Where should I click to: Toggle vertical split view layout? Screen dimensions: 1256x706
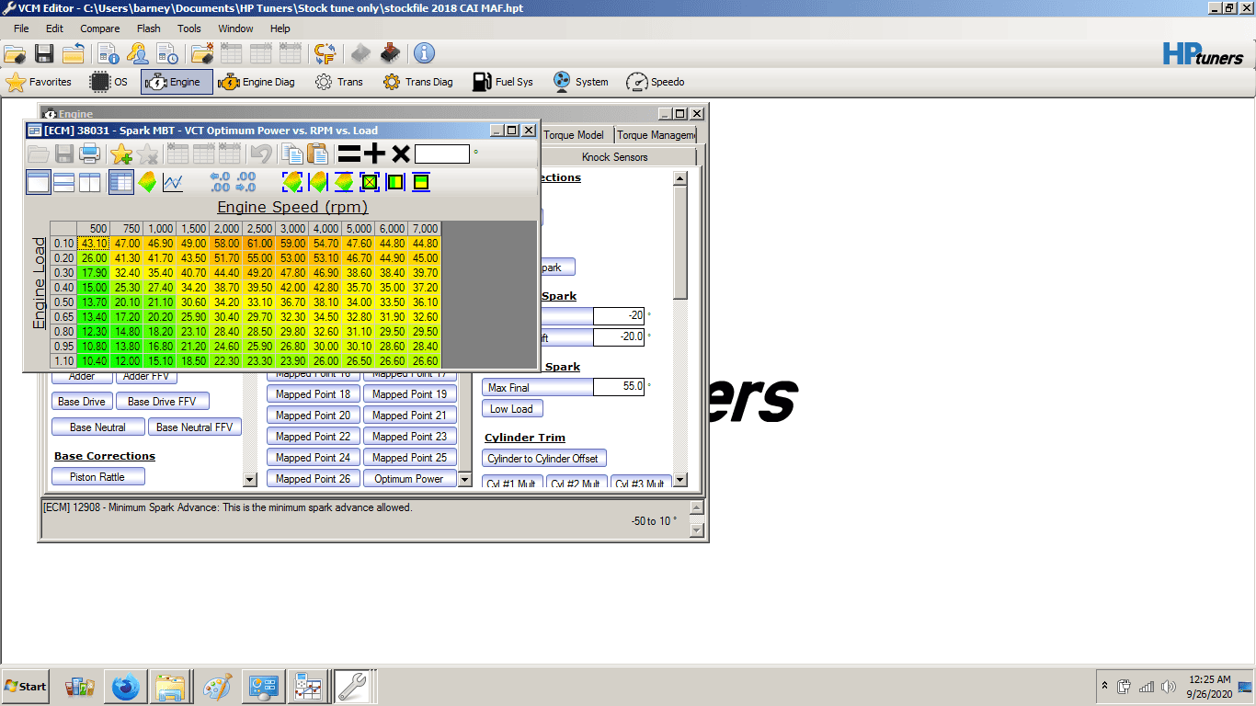(x=90, y=182)
